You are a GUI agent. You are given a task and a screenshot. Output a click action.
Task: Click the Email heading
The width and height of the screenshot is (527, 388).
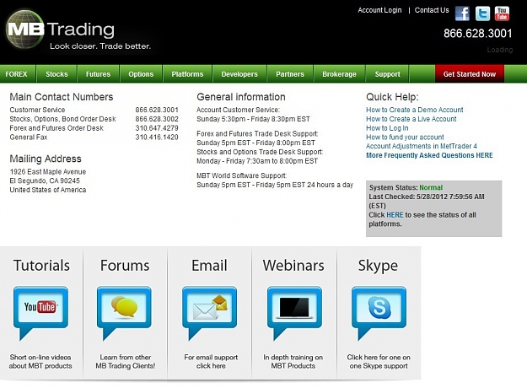pyautogui.click(x=209, y=266)
